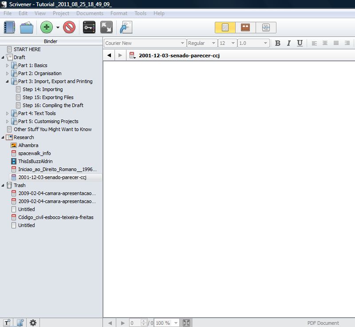Click the Compile document arrow icon
This screenshot has height=327, width=355.
126,28
